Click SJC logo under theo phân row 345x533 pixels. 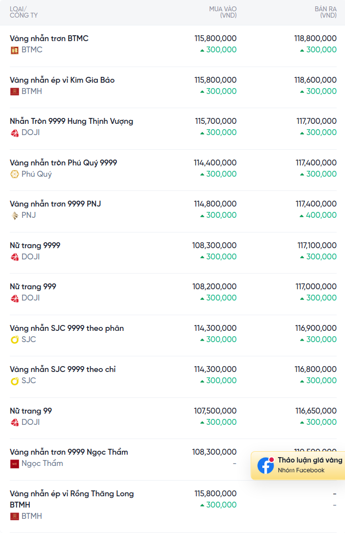point(14,340)
